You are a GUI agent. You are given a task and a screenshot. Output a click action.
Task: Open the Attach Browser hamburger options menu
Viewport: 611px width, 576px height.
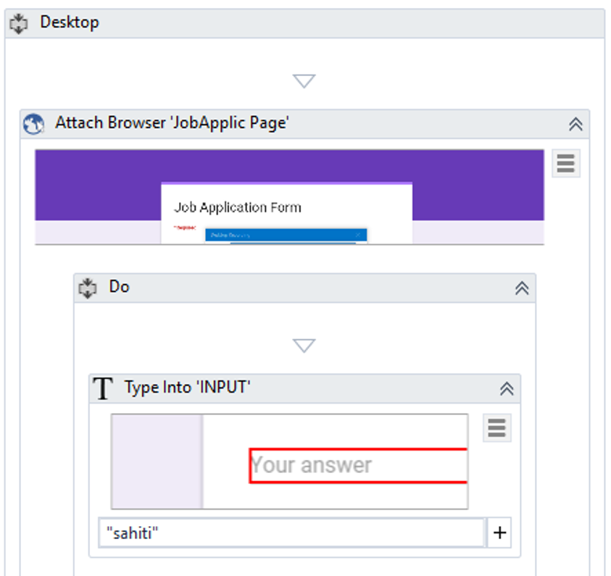coord(565,164)
